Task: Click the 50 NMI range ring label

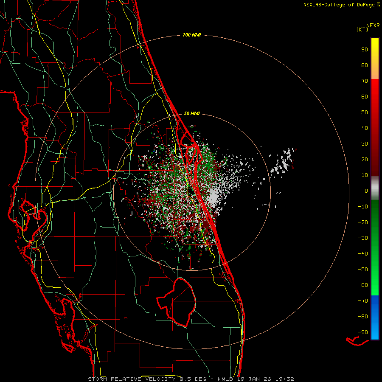Action: (x=192, y=113)
